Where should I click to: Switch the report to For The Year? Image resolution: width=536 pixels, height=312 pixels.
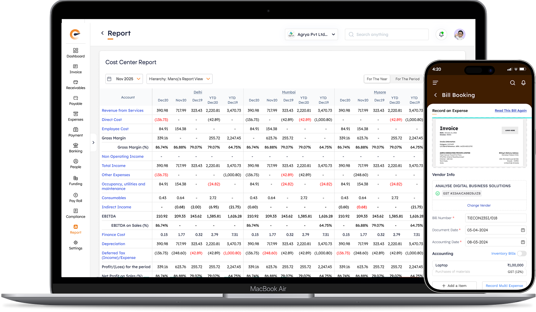point(377,79)
